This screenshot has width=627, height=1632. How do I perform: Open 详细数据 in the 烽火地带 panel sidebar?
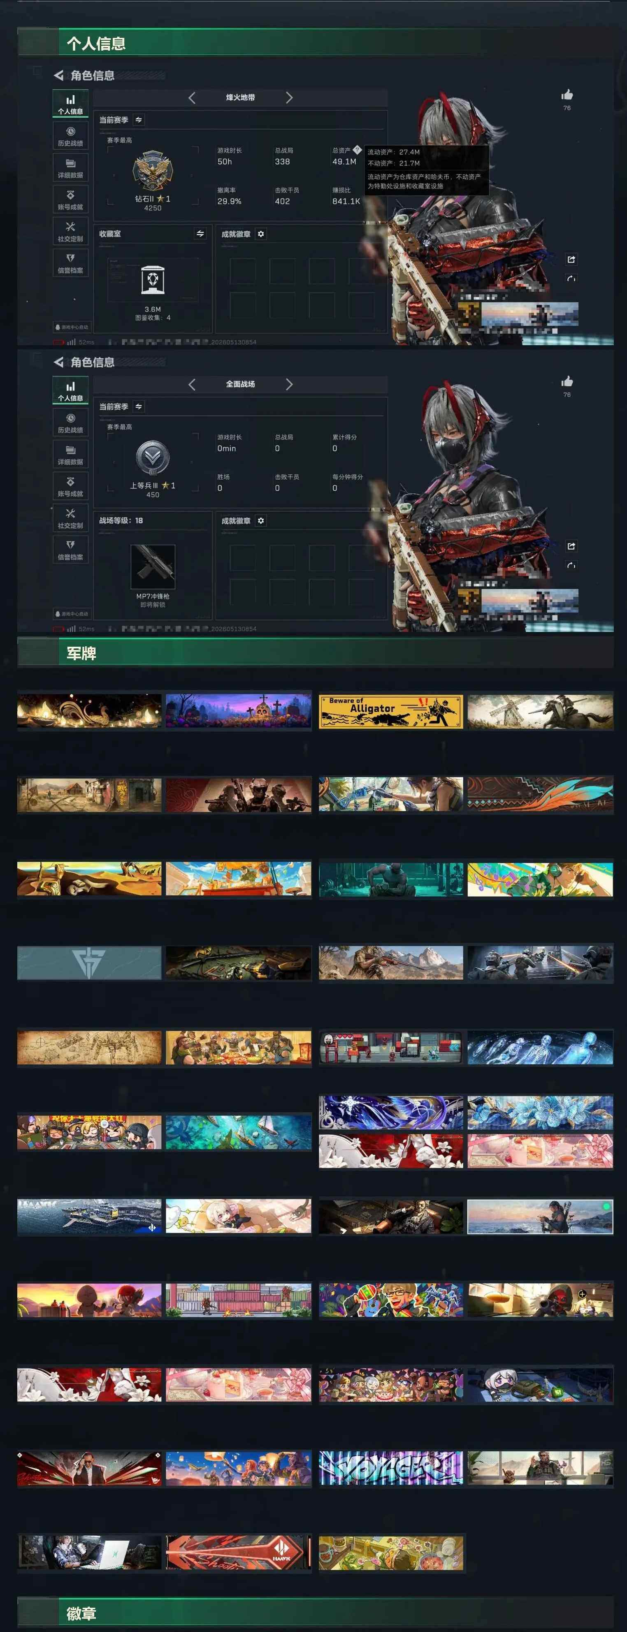(70, 168)
